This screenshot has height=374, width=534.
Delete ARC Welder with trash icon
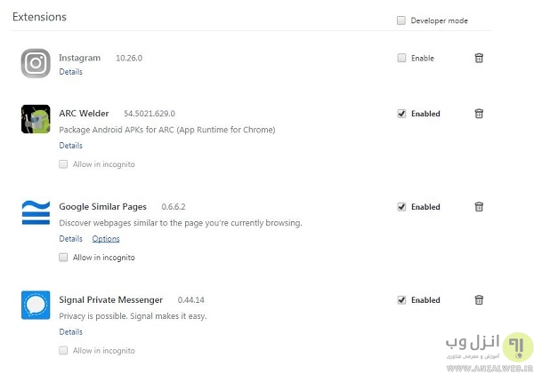point(479,114)
